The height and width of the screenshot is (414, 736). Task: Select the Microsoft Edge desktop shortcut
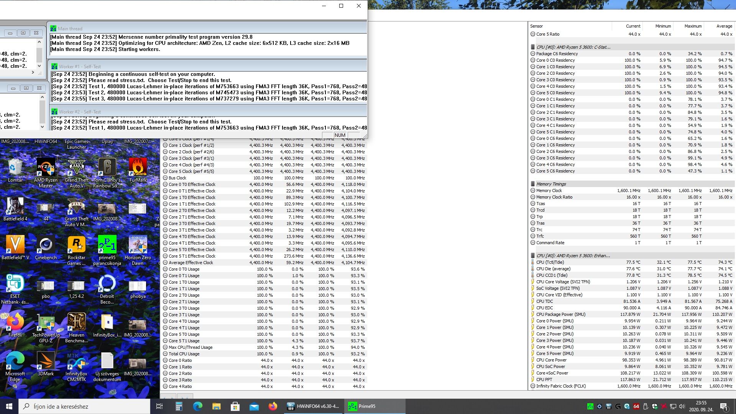(15, 366)
